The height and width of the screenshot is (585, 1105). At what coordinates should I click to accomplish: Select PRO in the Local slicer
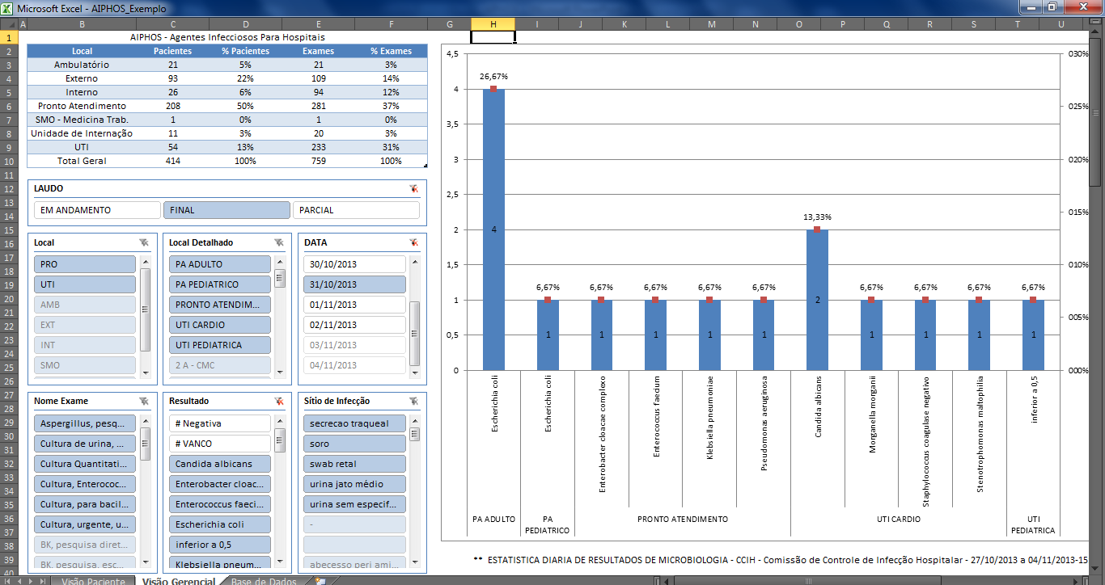[x=85, y=264]
